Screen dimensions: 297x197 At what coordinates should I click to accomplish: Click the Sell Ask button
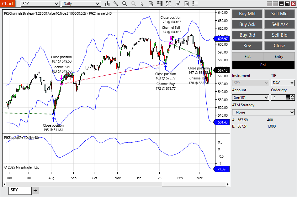click(x=279, y=24)
